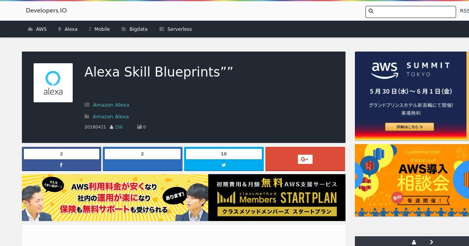469x246 pixels.
Task: Share on Twitter button
Action: pyautogui.click(x=224, y=159)
